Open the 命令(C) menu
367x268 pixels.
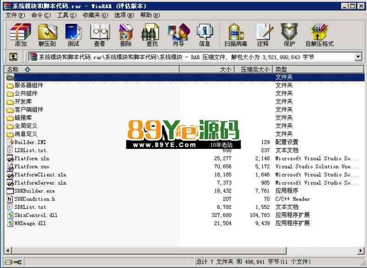[41, 15]
